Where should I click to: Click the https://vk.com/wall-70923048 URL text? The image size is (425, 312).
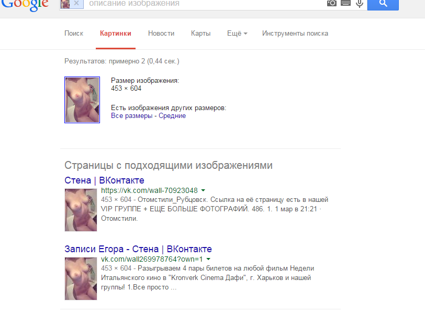[149, 190]
